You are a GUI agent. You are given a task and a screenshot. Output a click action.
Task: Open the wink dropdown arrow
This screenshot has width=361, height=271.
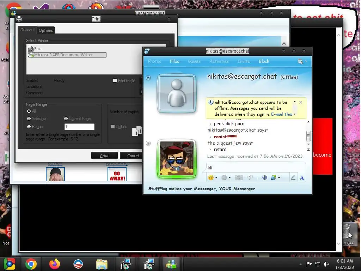(230, 178)
